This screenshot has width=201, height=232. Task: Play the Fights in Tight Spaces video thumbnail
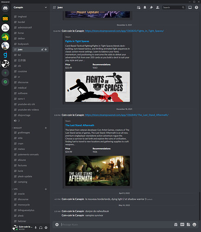tap(97, 87)
